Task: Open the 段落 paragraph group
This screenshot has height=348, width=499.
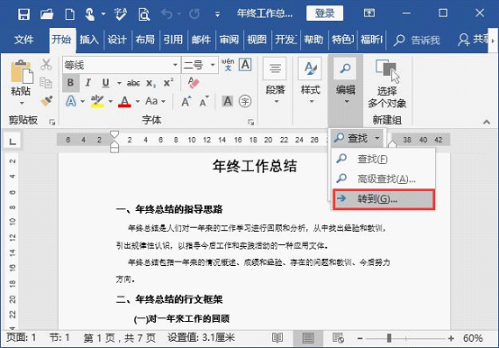Action: [x=276, y=81]
